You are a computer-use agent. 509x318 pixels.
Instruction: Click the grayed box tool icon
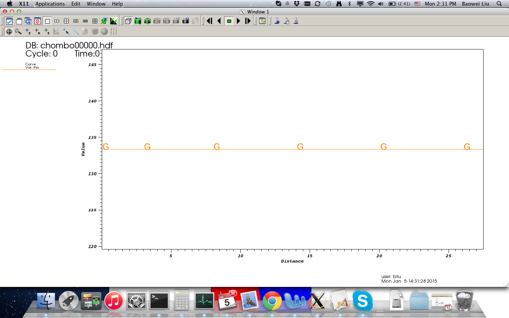(95, 31)
